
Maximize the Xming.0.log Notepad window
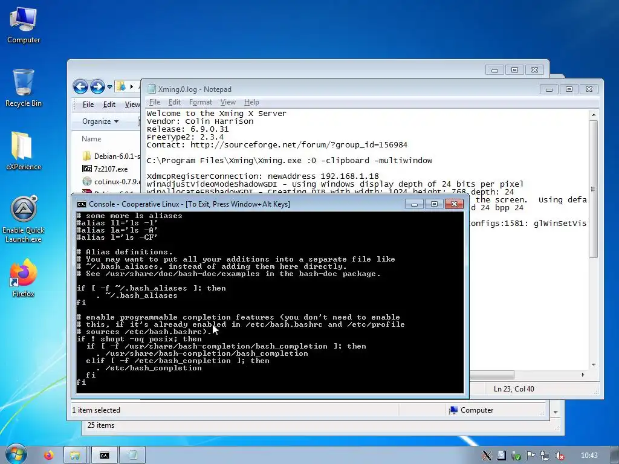point(569,89)
